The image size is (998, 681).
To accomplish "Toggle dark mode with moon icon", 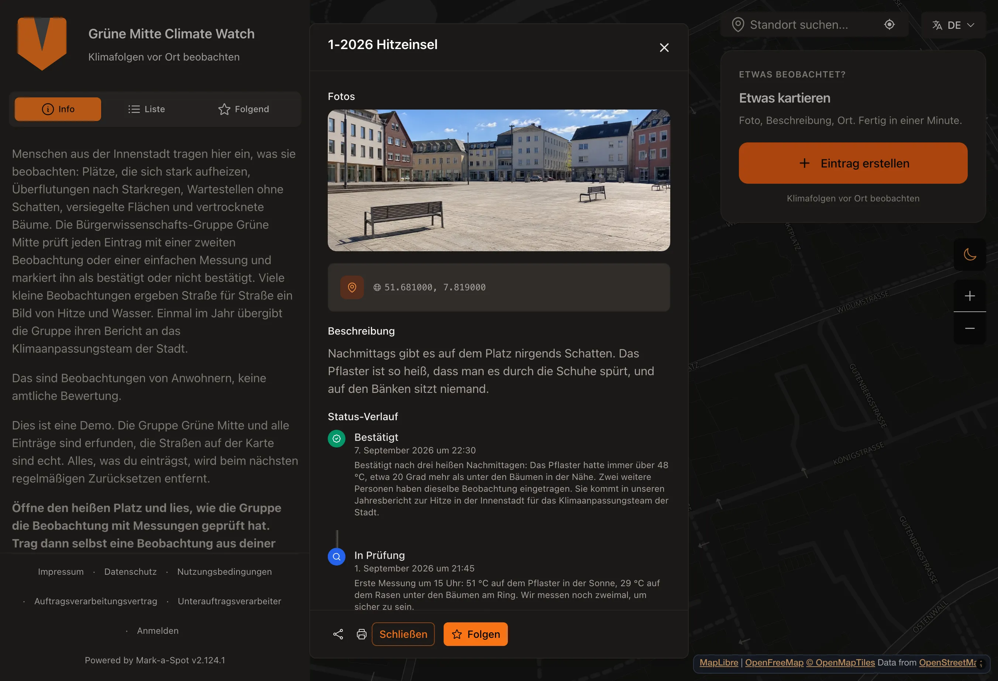I will click(970, 255).
